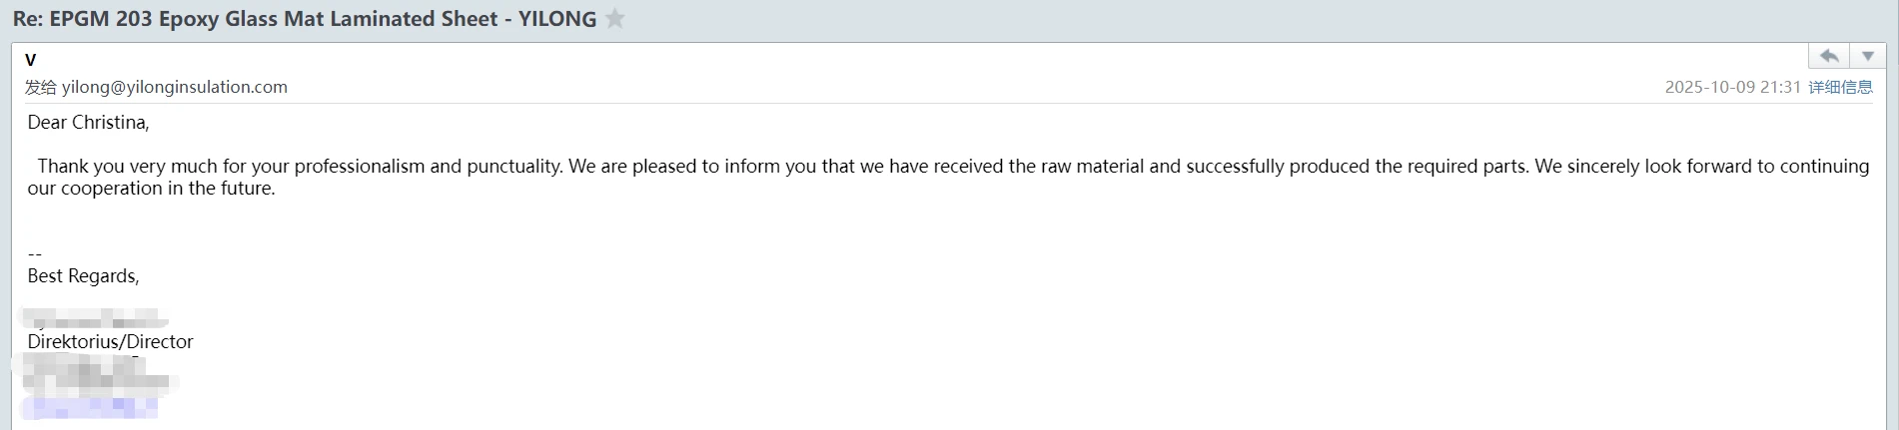Click the sender name V
1899x430 pixels.
click(31, 60)
